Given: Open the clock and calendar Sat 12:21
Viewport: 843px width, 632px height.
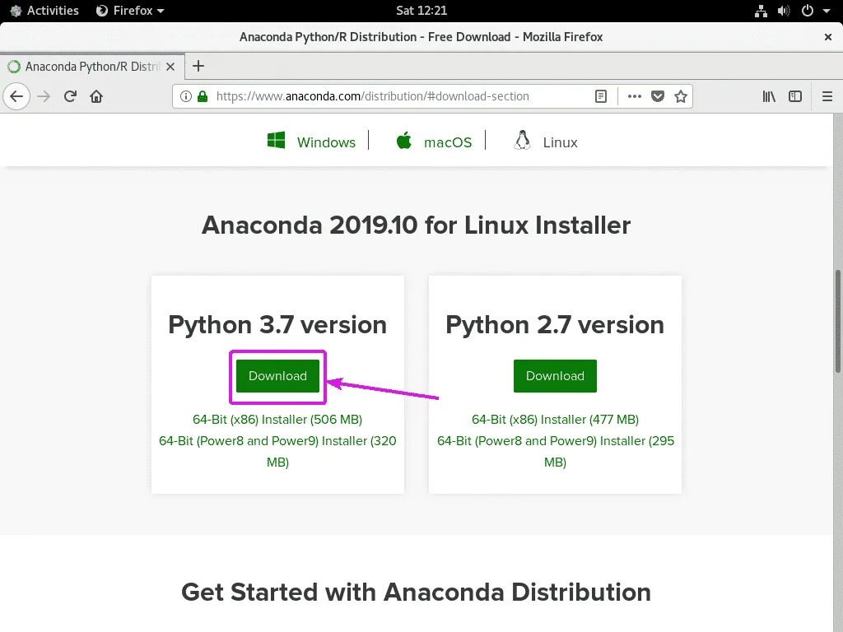Looking at the screenshot, I should pos(421,11).
